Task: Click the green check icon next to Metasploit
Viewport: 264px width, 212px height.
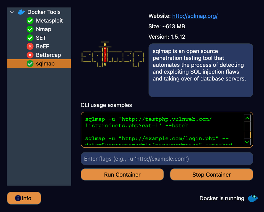Action: click(30, 21)
